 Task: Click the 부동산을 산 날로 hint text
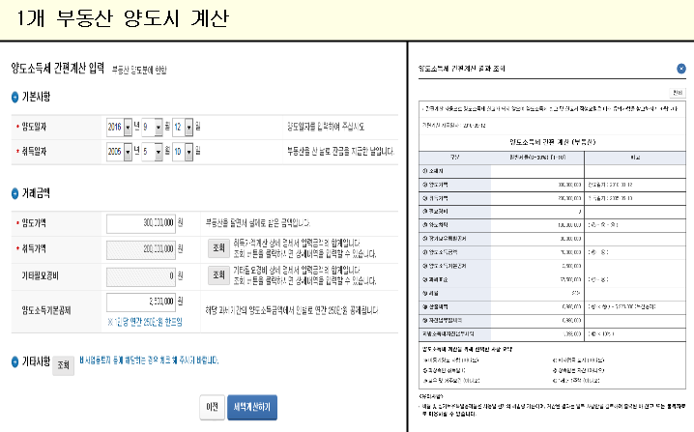(x=340, y=152)
